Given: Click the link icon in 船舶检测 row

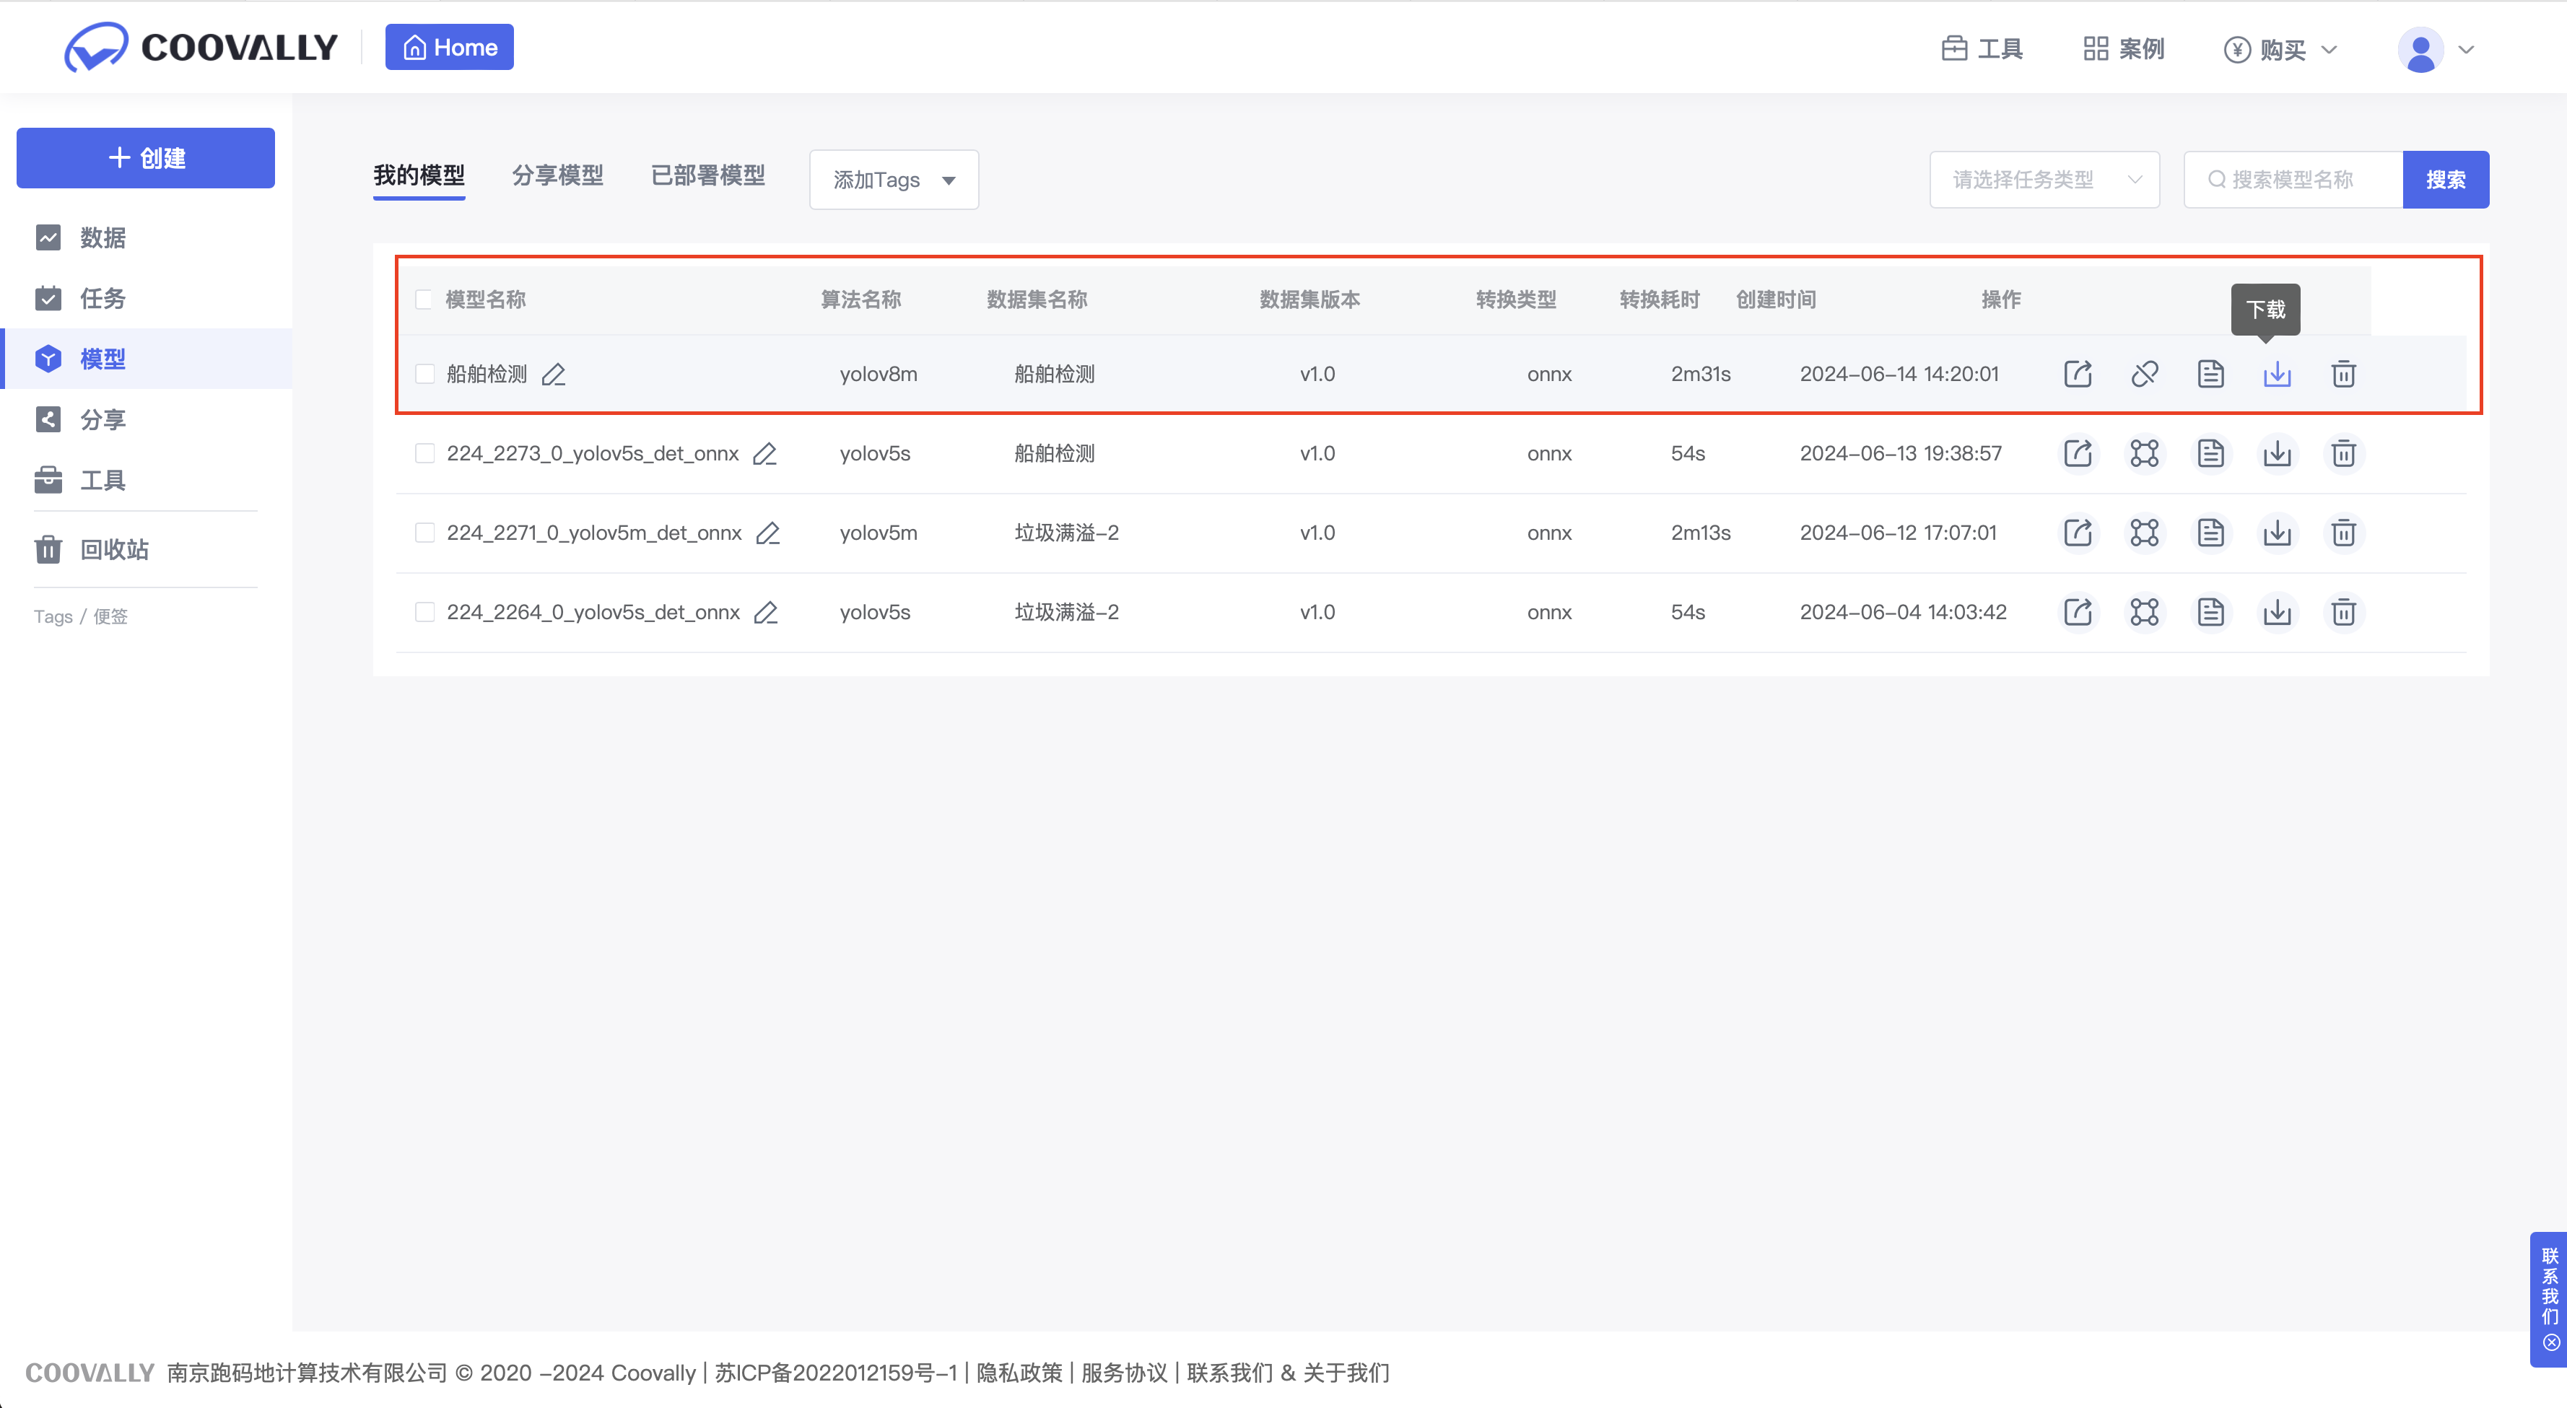Looking at the screenshot, I should 2145,374.
